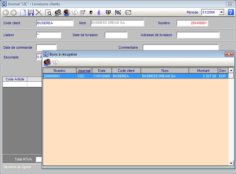This screenshot has height=174, width=236.
Task: Expand the Période dropdown arrow
Action: pos(221,12)
